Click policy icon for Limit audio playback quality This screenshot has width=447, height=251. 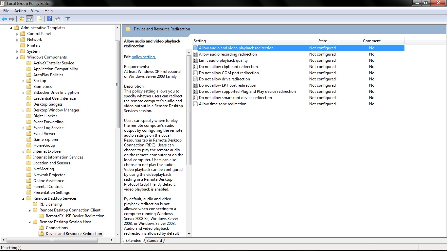point(196,60)
